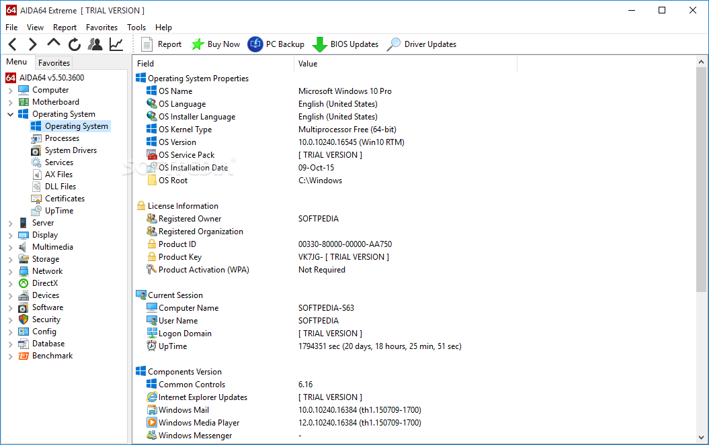Open the View menu
This screenshot has width=709, height=445.
coord(35,28)
